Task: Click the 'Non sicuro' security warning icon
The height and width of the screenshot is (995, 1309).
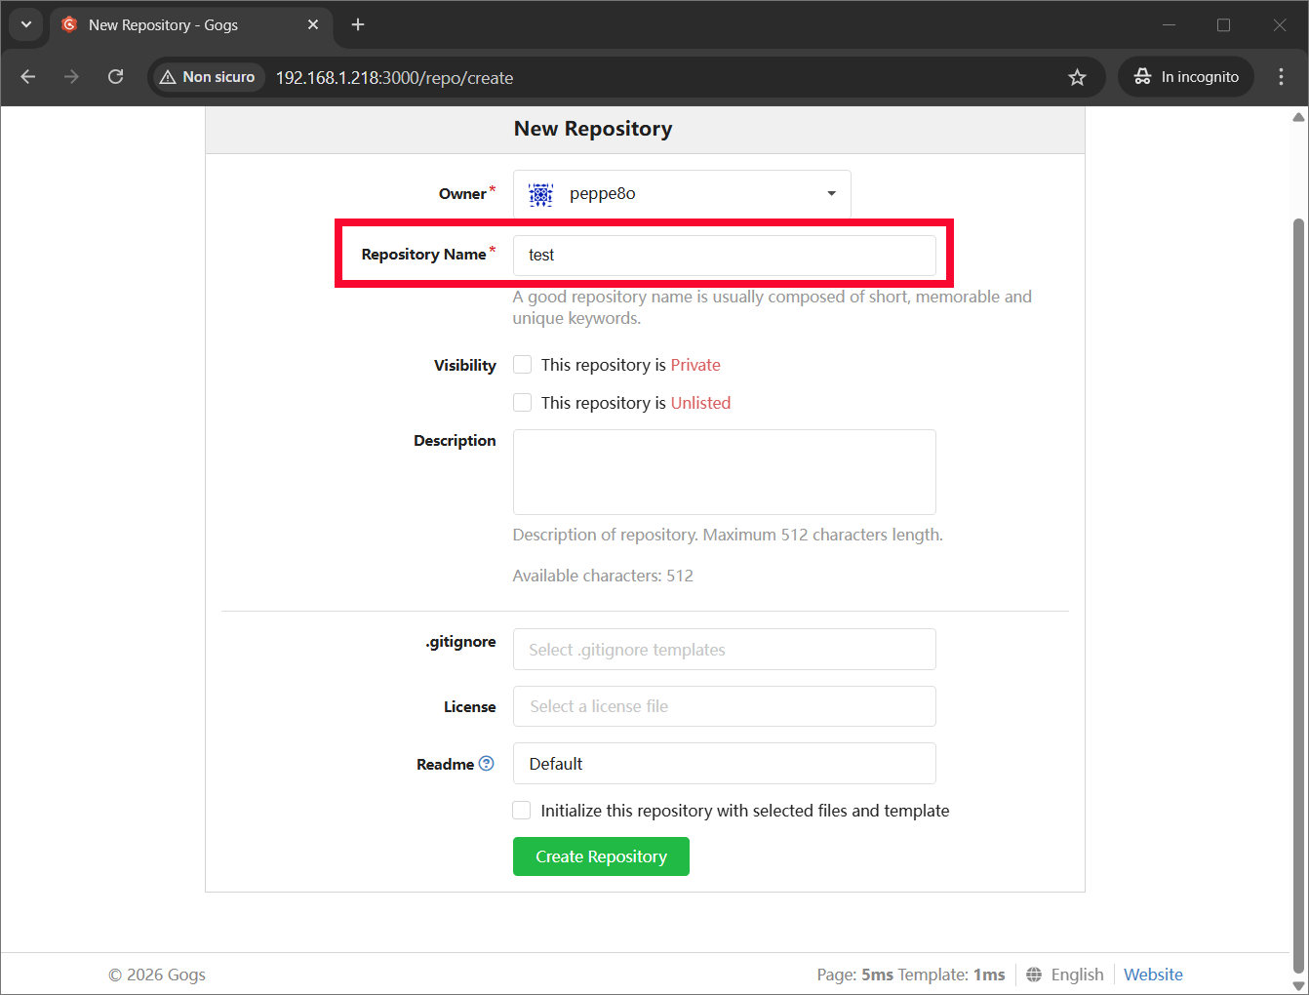Action: (x=171, y=76)
